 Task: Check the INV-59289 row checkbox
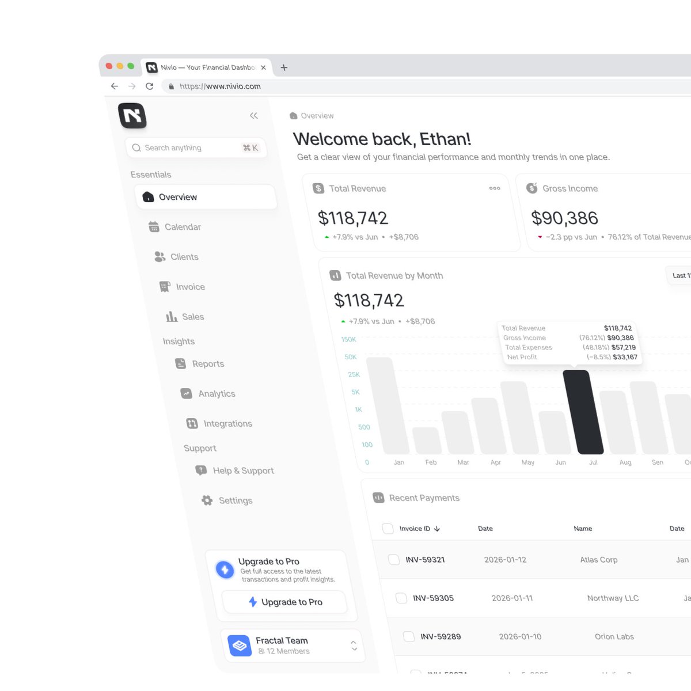click(409, 637)
